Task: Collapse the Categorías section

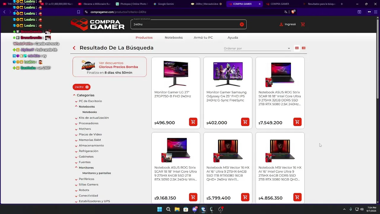Action: 74,95
